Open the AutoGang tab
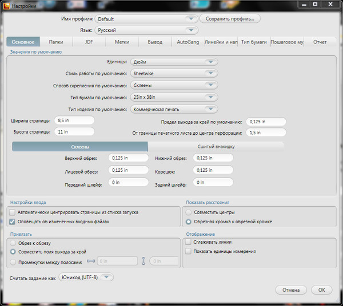This screenshot has width=343, height=306. point(188,42)
